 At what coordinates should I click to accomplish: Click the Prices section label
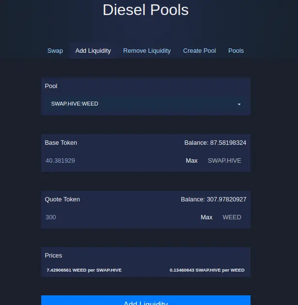click(53, 256)
